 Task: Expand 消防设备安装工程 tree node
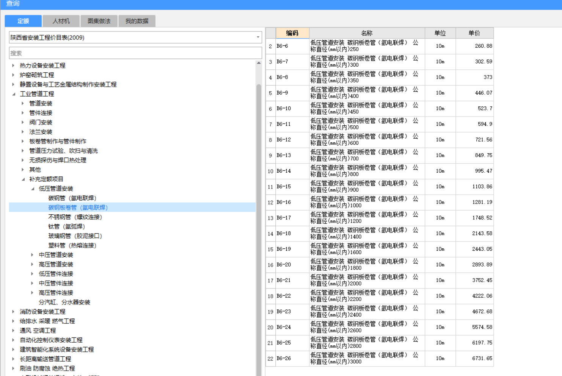[x=13, y=312]
